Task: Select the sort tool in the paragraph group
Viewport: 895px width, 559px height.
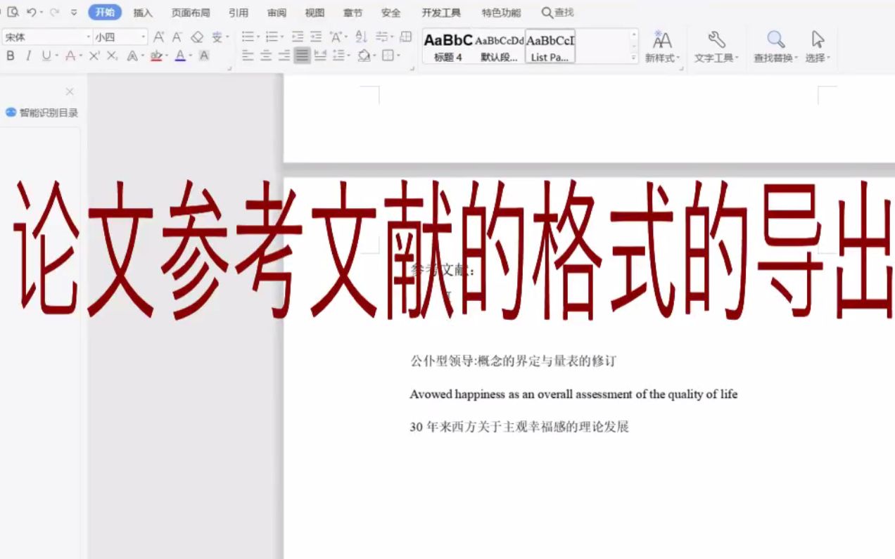Action: point(361,37)
